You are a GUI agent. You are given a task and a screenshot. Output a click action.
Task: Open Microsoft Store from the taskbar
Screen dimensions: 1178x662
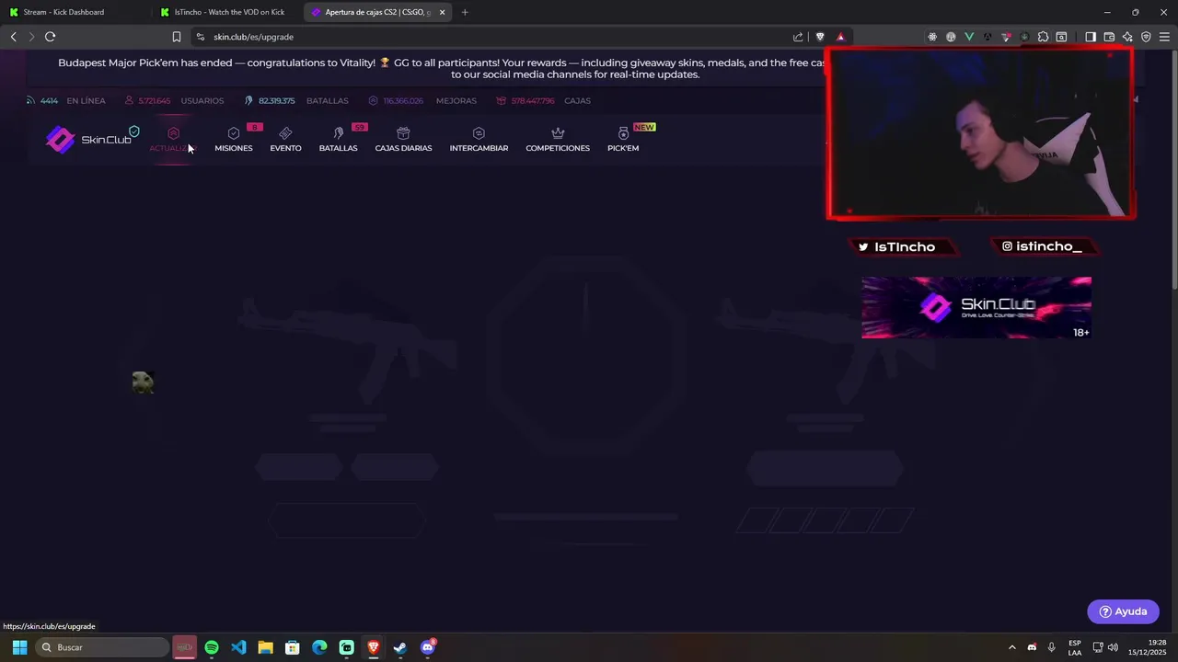(292, 647)
